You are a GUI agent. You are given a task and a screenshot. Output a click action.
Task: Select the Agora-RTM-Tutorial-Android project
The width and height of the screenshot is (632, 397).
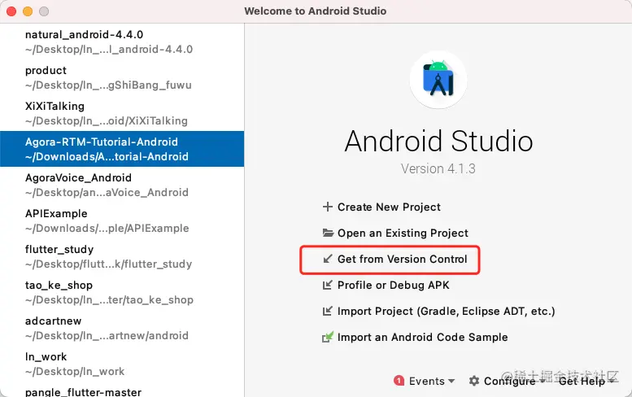click(x=122, y=149)
